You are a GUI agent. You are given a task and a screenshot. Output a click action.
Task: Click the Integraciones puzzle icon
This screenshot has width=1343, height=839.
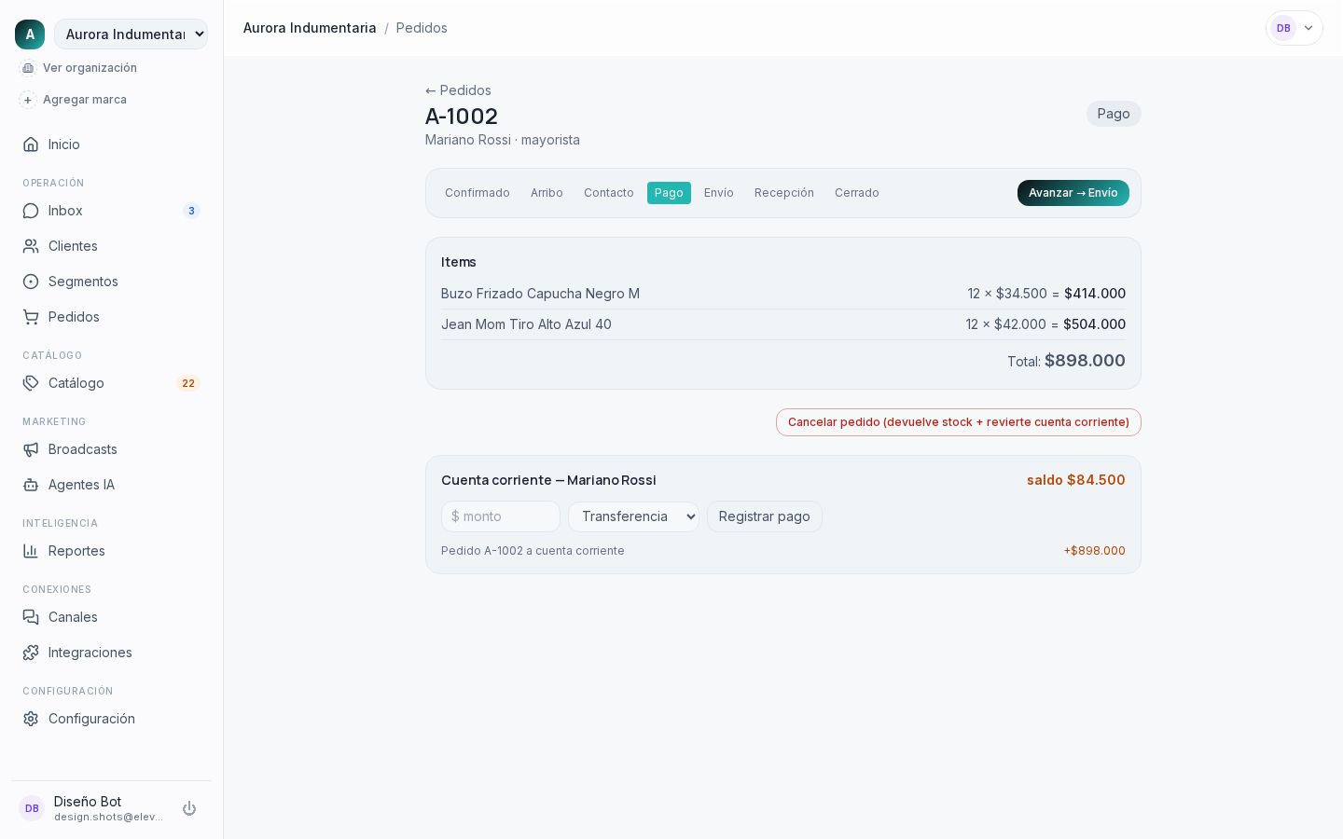[x=31, y=653]
